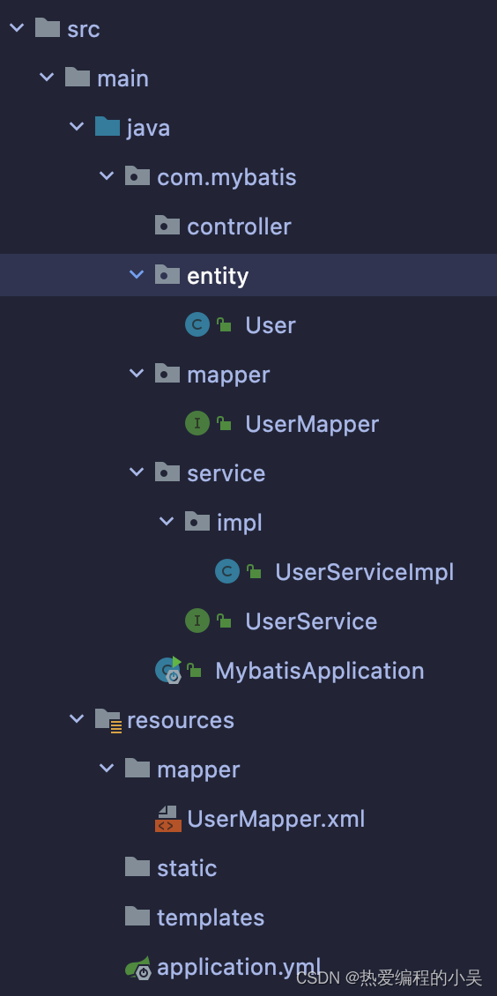Viewport: 497px width, 996px height.
Task: Click the MybatisApplication Spring Boot run icon
Action: [x=169, y=670]
